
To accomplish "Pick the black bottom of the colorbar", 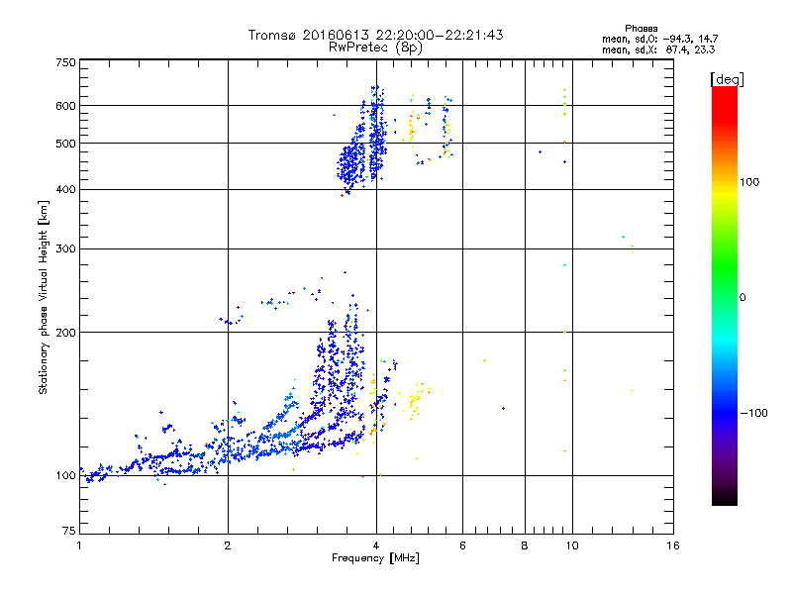I will 724,500.
